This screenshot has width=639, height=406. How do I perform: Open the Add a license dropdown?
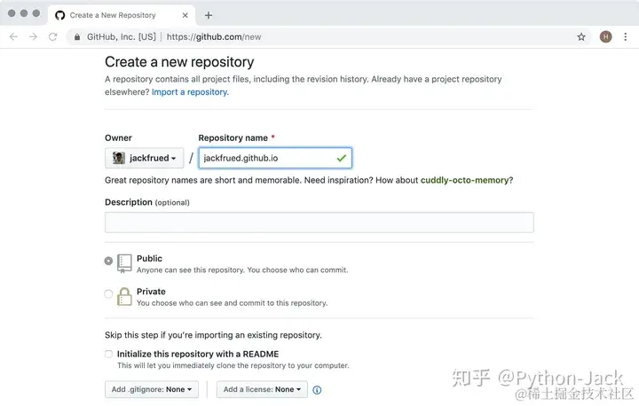pos(262,389)
